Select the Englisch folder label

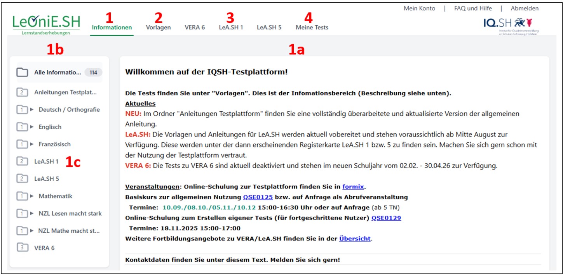[50, 127]
